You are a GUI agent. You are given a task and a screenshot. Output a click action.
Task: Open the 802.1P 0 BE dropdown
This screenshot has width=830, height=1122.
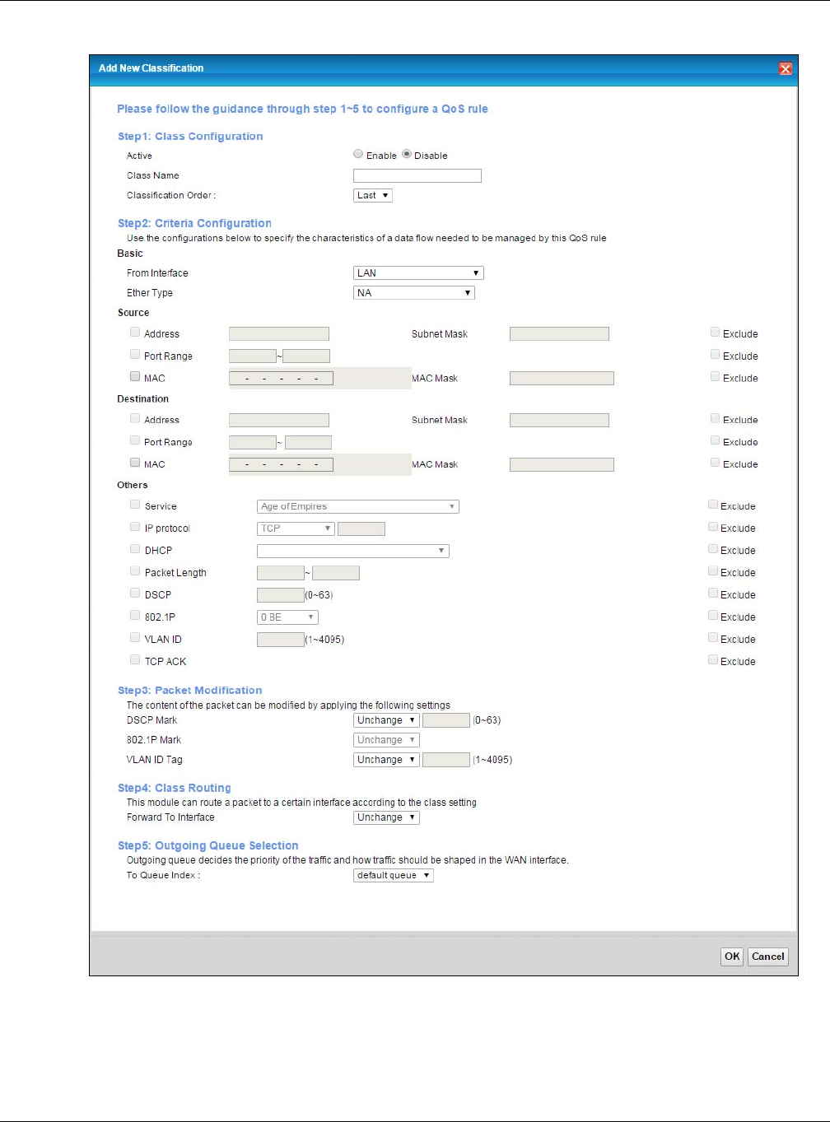click(287, 617)
